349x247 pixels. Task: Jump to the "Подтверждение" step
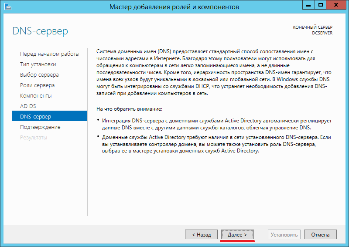(40, 127)
